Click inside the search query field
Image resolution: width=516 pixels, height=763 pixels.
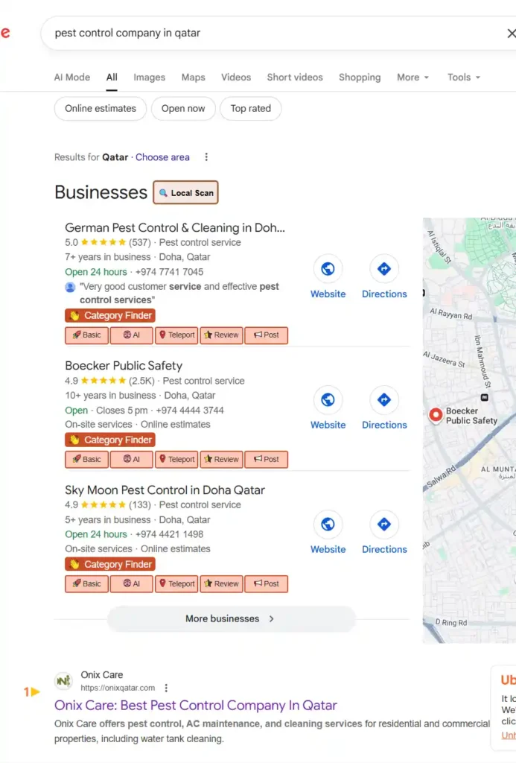[223, 33]
